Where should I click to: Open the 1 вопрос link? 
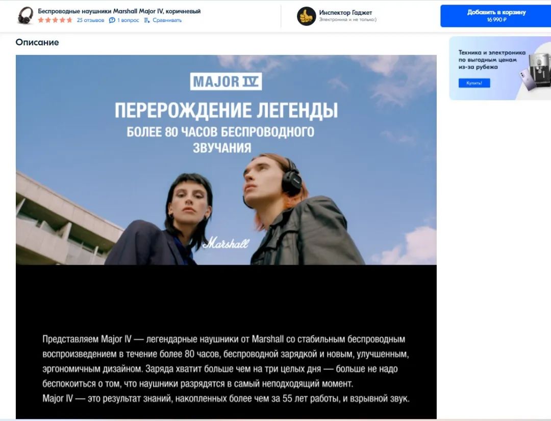pos(128,20)
